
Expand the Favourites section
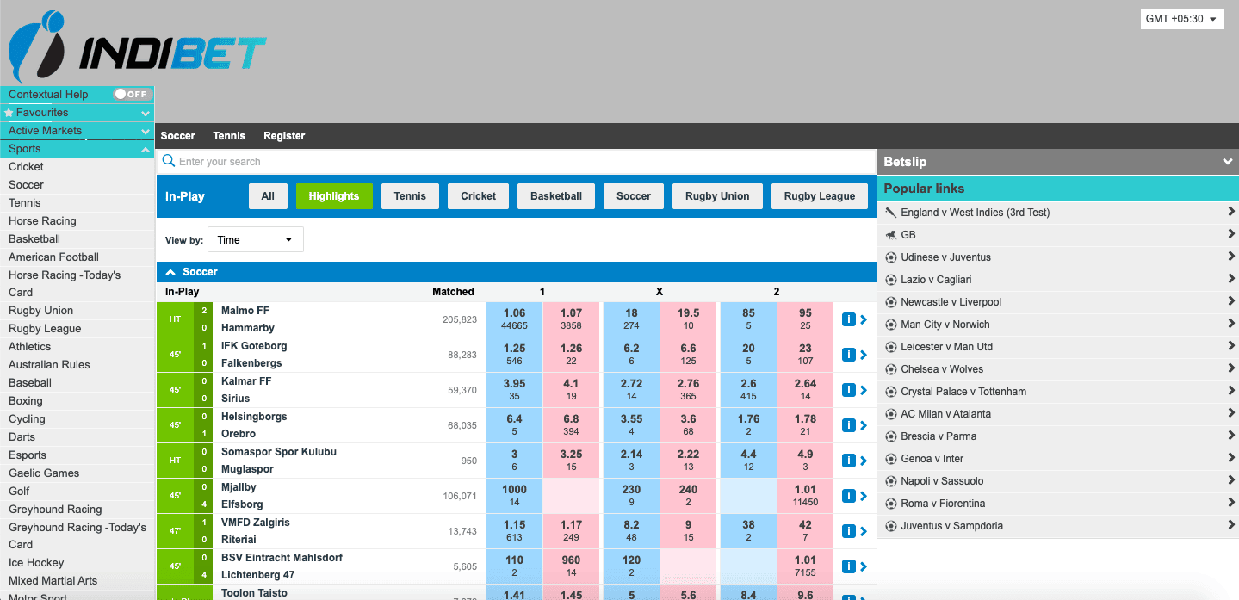pyautogui.click(x=146, y=113)
